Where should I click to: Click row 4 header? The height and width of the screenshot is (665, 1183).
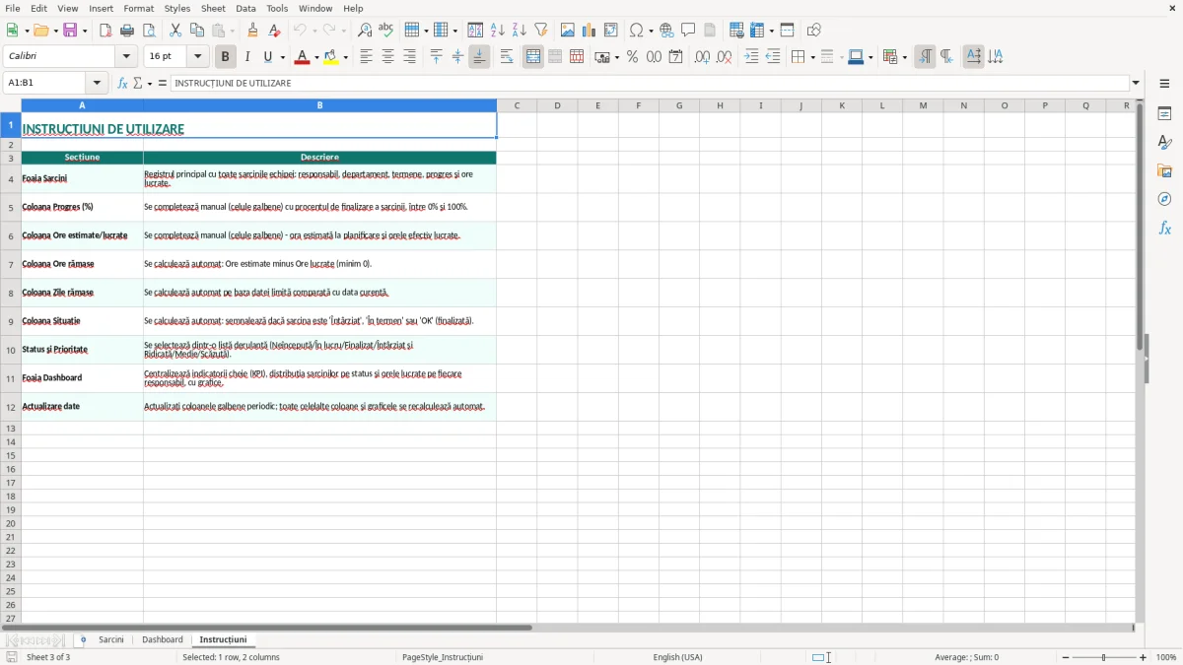click(x=11, y=178)
